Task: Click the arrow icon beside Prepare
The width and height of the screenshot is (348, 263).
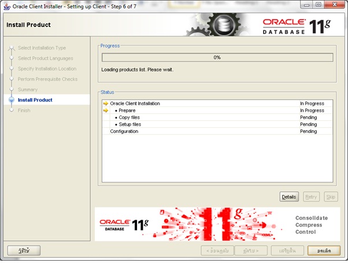Action: [106, 110]
